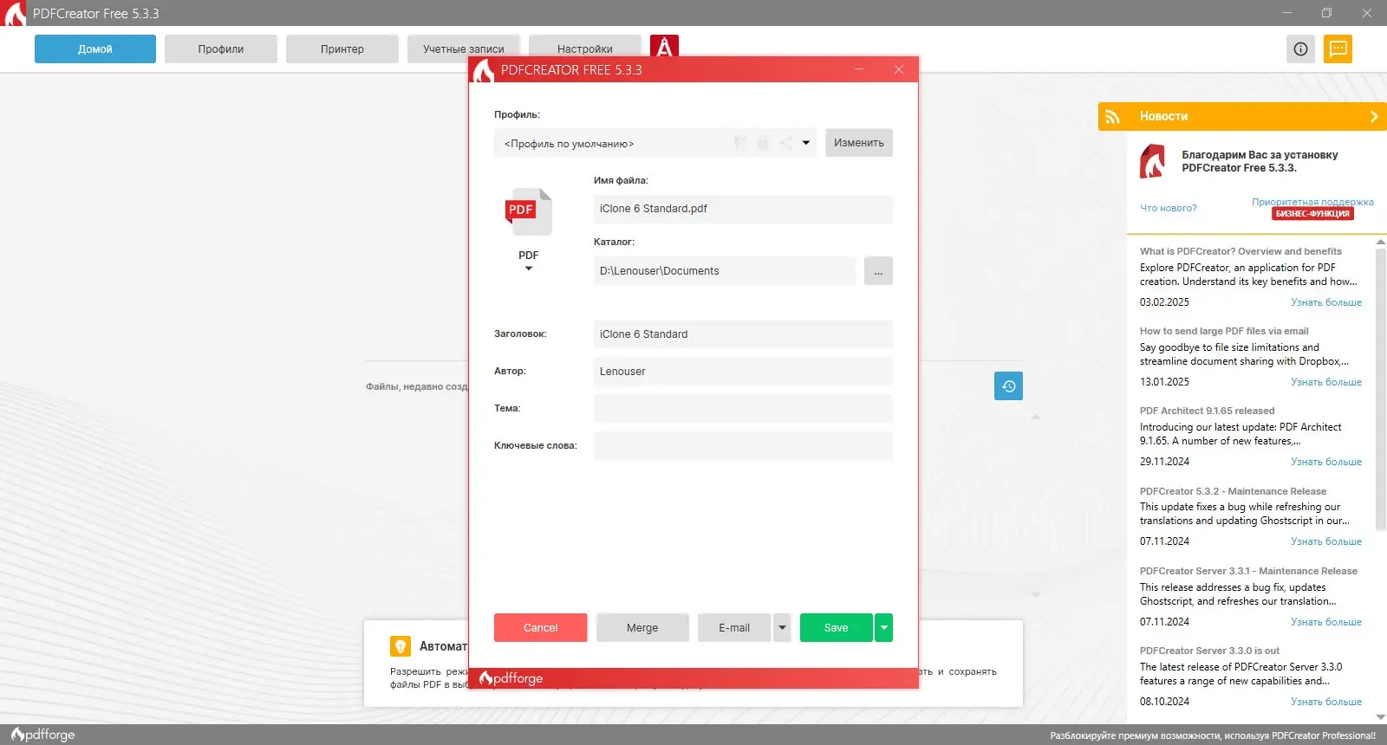Click the Новости news header title
Viewport: 1387px width, 745px height.
pos(1163,116)
